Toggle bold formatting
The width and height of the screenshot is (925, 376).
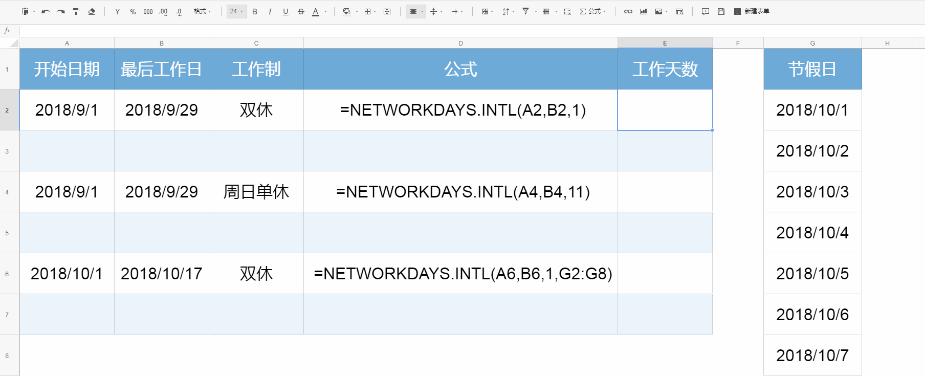(x=255, y=11)
